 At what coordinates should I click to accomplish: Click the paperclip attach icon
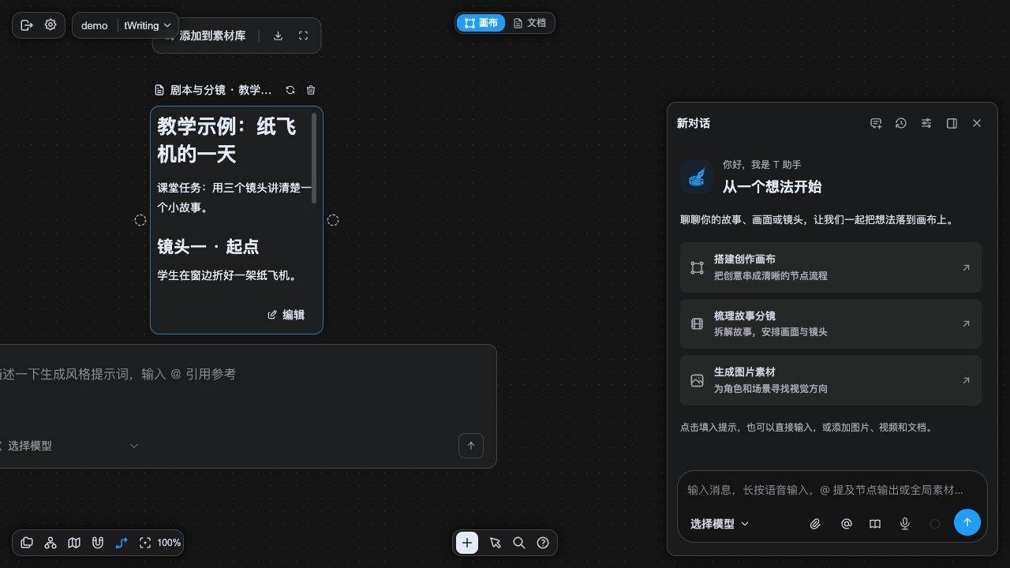click(x=815, y=524)
